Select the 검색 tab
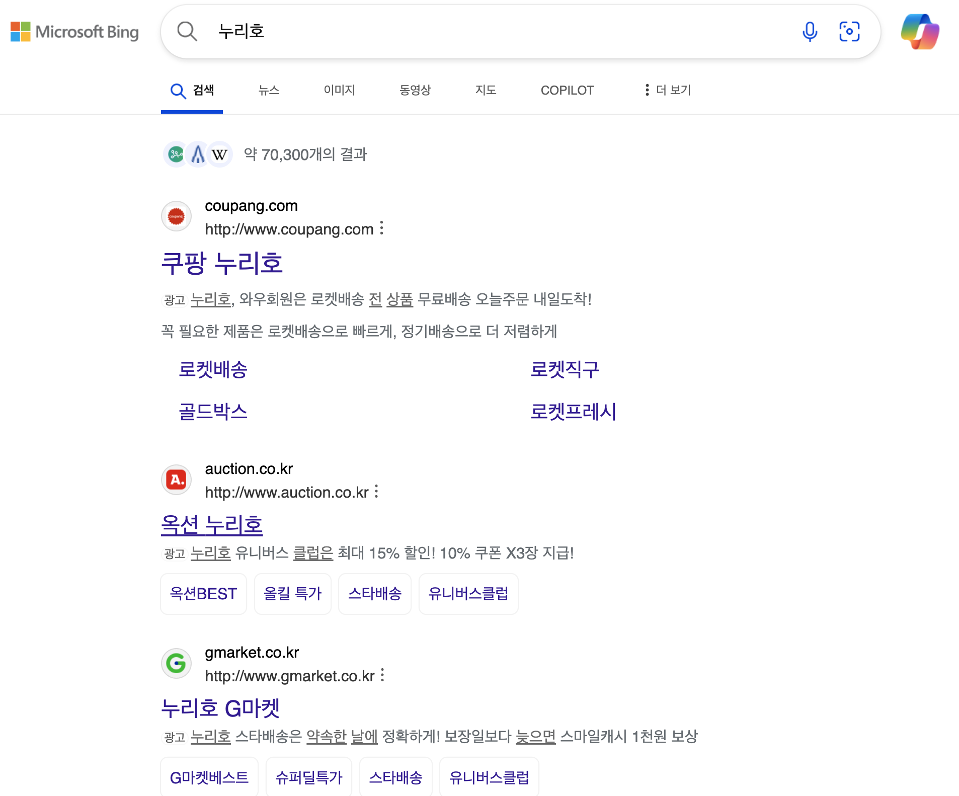This screenshot has width=959, height=796. [x=192, y=91]
